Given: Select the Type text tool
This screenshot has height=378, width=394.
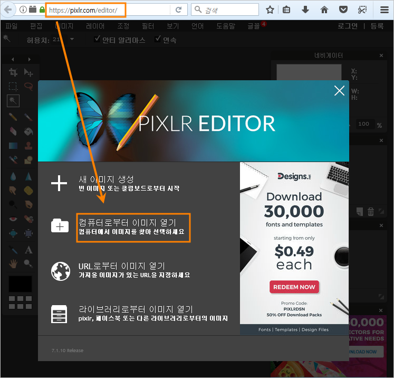Looking at the screenshot, I should click(x=28, y=250).
